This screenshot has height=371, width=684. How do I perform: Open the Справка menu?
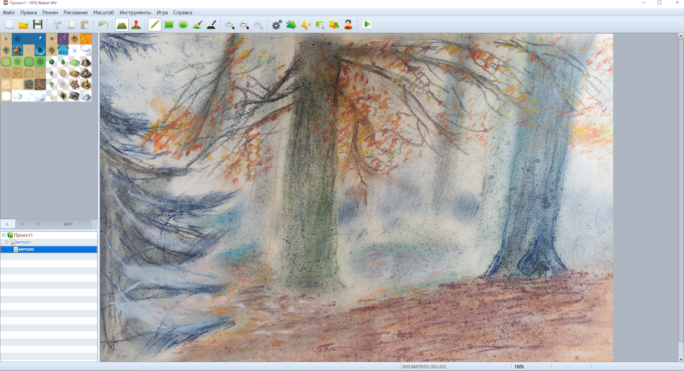pos(183,13)
